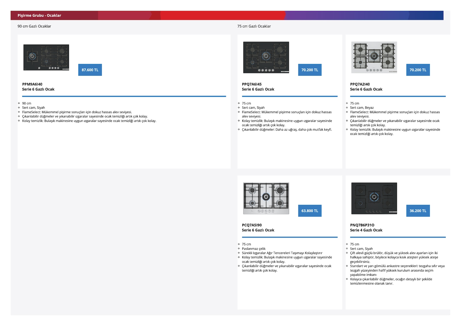This screenshot has height=326, width=461.
Task: Open the white PPQ7A2I40 hob image
Action: (374, 57)
